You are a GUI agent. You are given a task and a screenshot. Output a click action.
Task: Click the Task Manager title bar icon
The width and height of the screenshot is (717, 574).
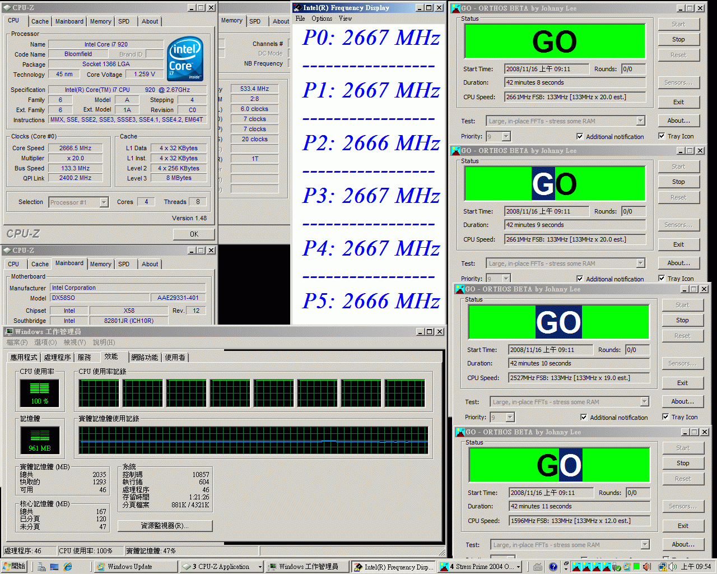point(9,331)
